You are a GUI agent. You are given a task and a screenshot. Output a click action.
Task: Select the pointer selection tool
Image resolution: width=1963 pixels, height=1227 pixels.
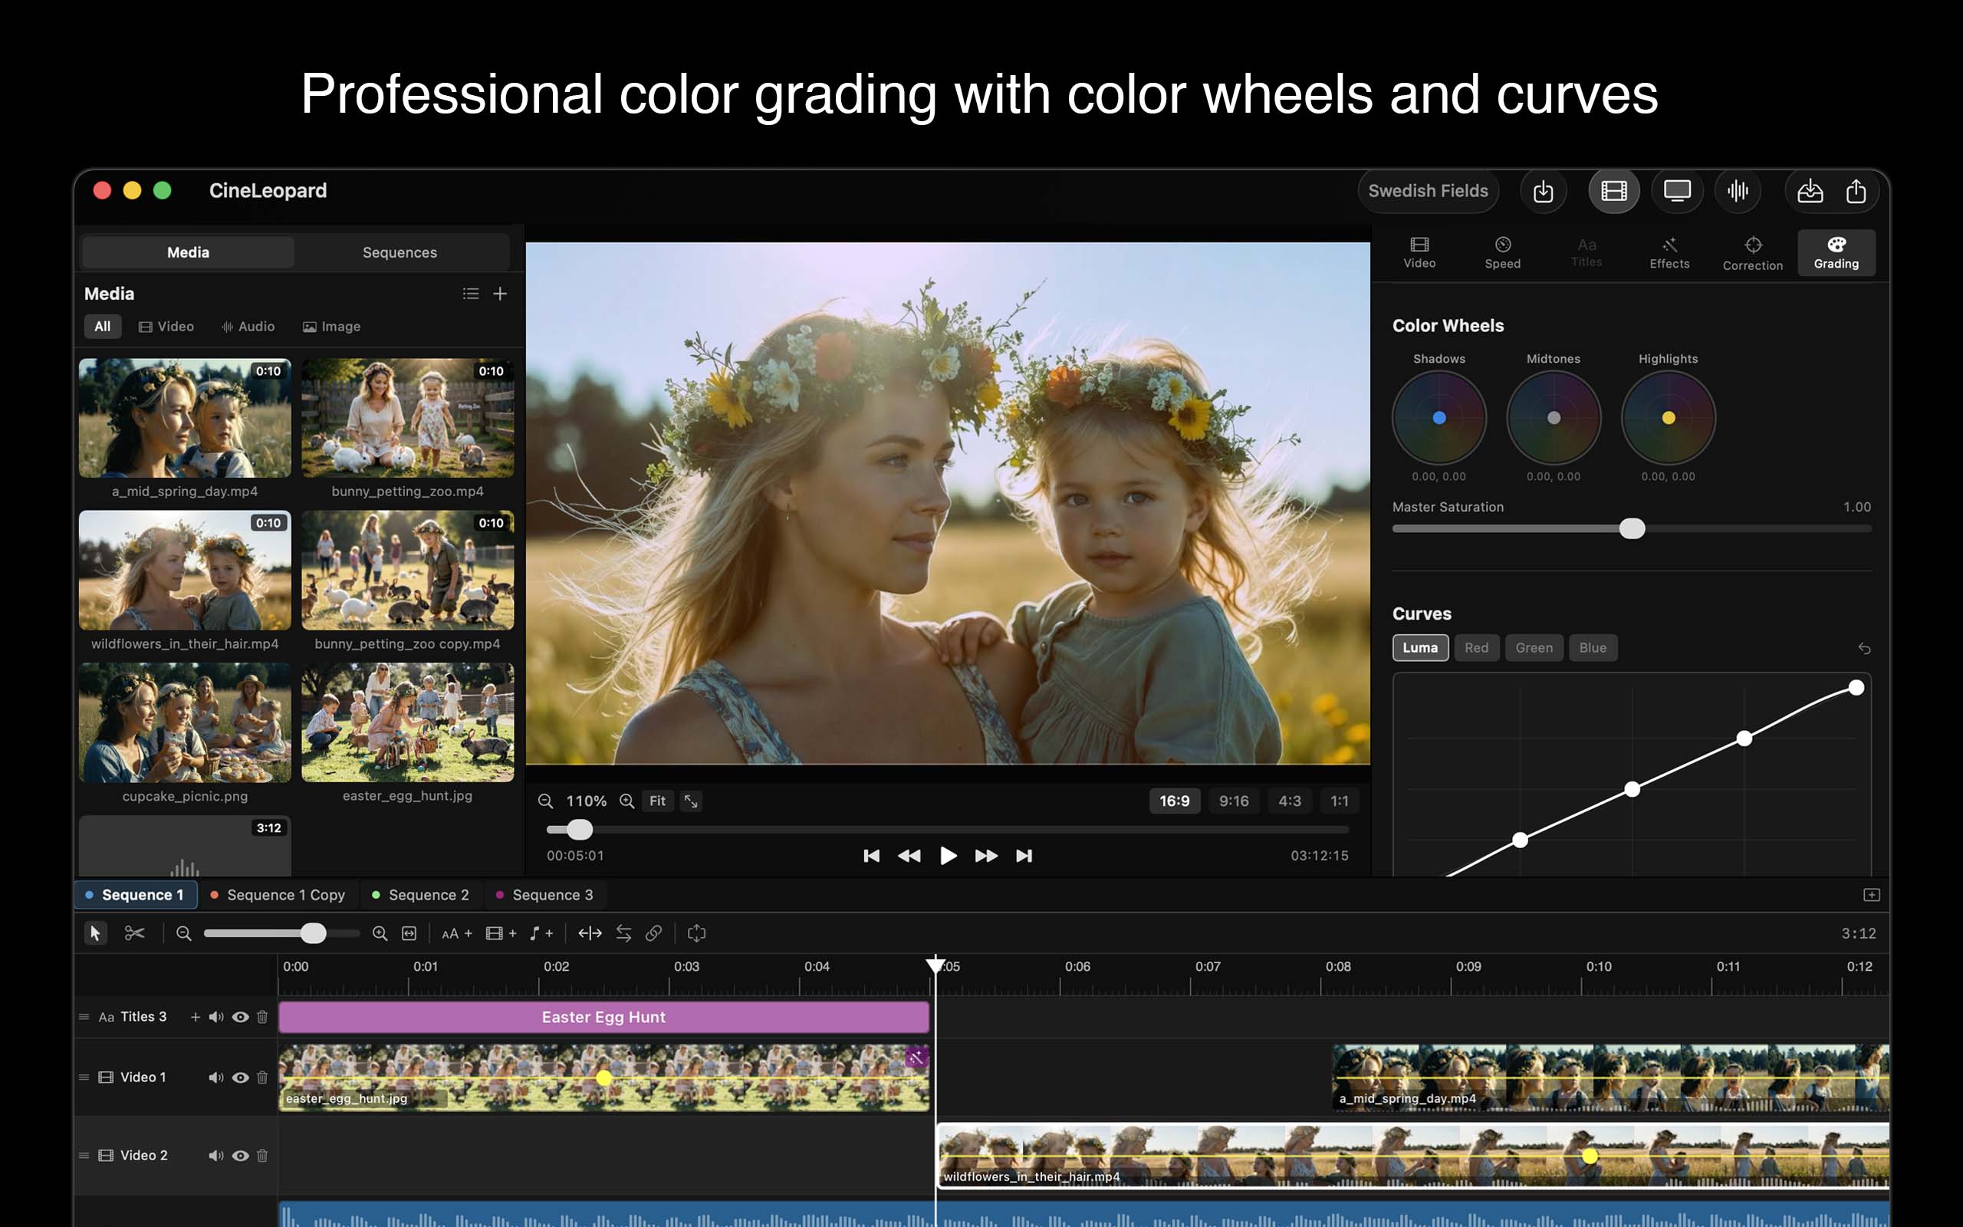pos(95,933)
